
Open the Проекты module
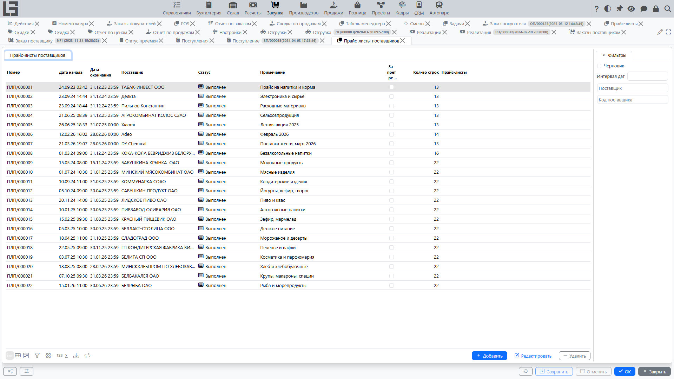[x=381, y=9]
